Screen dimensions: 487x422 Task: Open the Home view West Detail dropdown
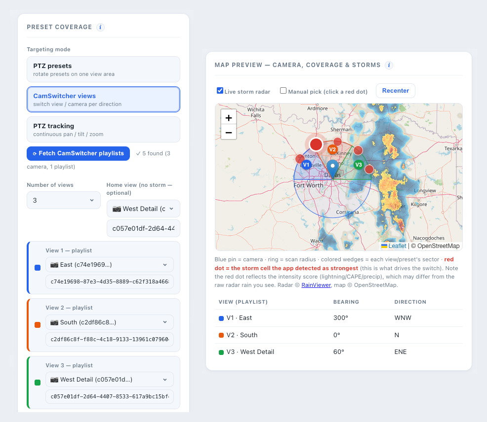click(143, 209)
